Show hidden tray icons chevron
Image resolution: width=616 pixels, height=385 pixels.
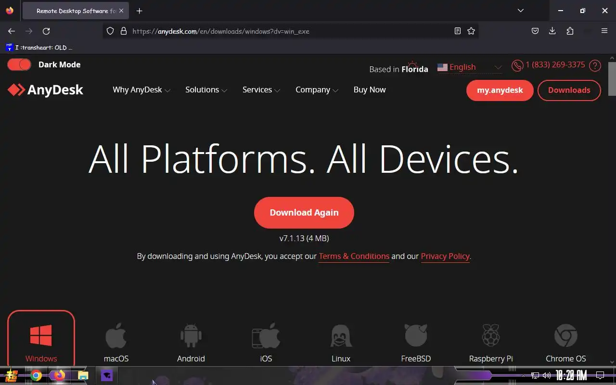pyautogui.click(x=523, y=375)
